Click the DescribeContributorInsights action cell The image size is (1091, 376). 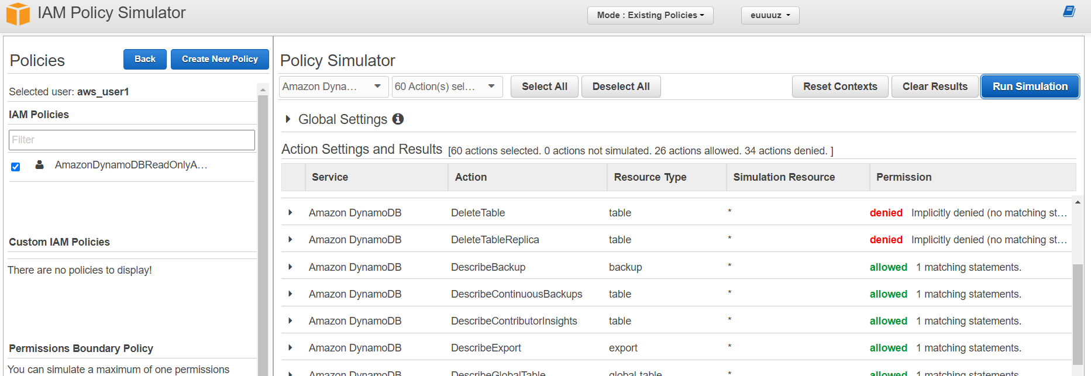click(x=514, y=321)
